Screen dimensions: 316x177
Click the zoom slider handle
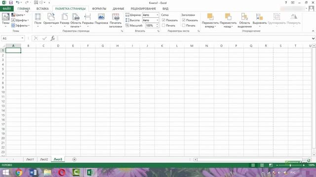(x=290, y=165)
